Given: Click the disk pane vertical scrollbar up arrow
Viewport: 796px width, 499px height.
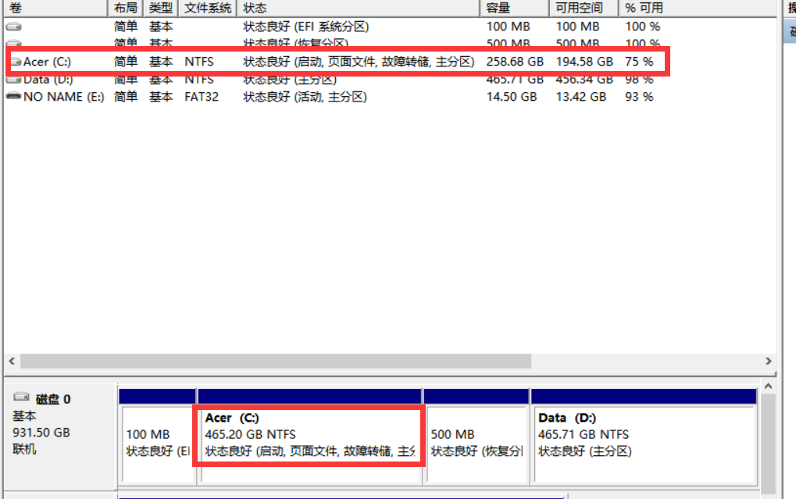Looking at the screenshot, I should pyautogui.click(x=768, y=387).
